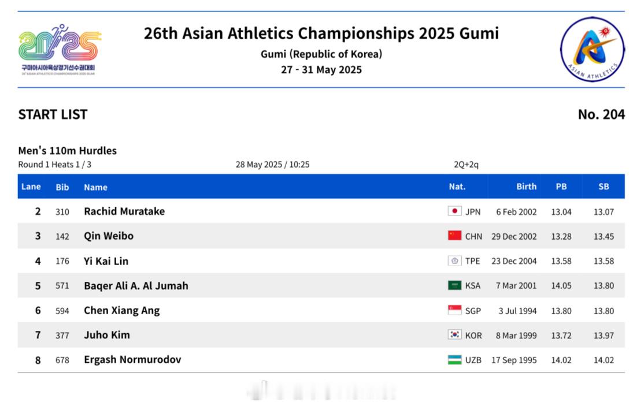Click the Birth column header
Image resolution: width=644 pixels, height=406 pixels.
click(527, 187)
